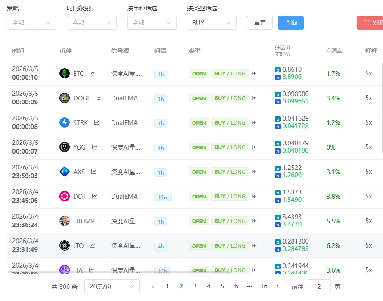Open the ETC chart icon
383x301 pixels.
pyautogui.click(x=92, y=74)
